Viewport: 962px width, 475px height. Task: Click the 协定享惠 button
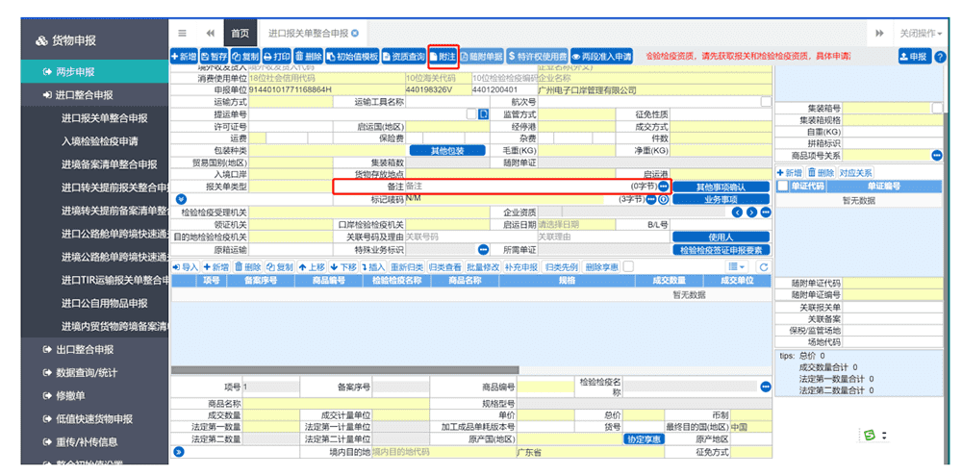pyautogui.click(x=644, y=439)
